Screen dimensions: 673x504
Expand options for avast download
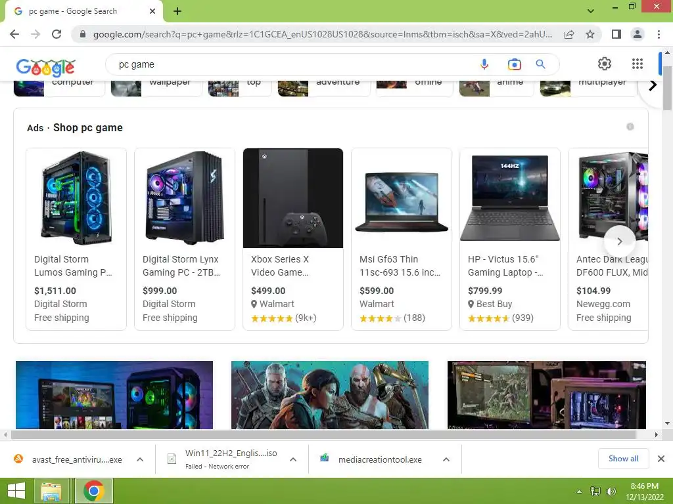[x=140, y=459]
